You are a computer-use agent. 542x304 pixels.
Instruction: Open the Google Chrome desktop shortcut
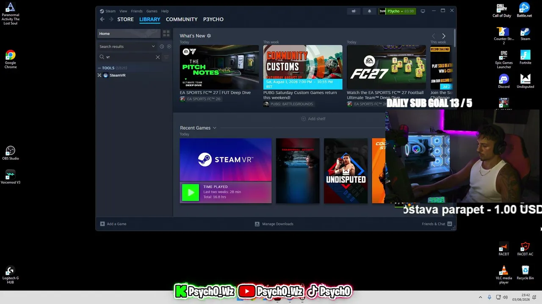tap(11, 60)
